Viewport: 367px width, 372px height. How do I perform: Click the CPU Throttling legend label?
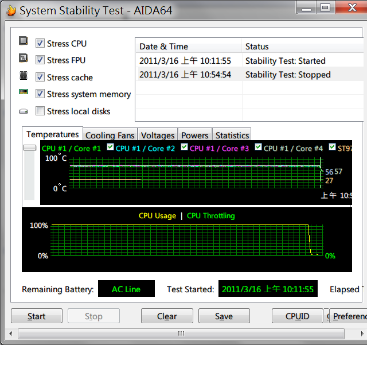pos(211,216)
